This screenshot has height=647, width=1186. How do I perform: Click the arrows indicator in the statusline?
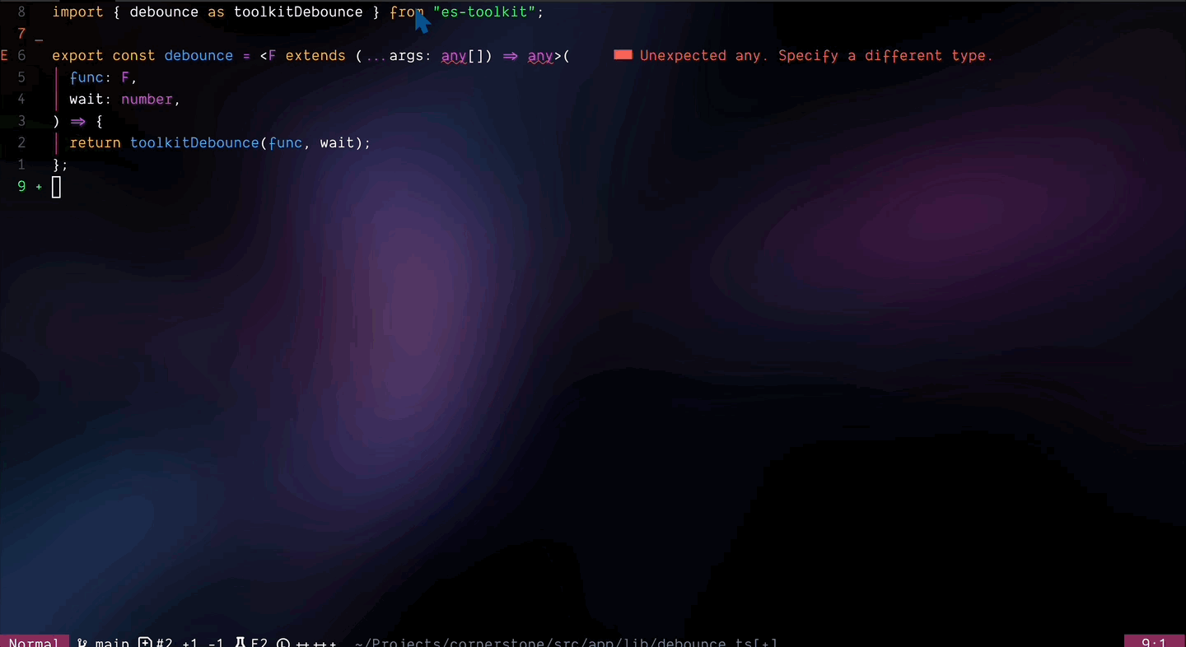click(x=317, y=643)
